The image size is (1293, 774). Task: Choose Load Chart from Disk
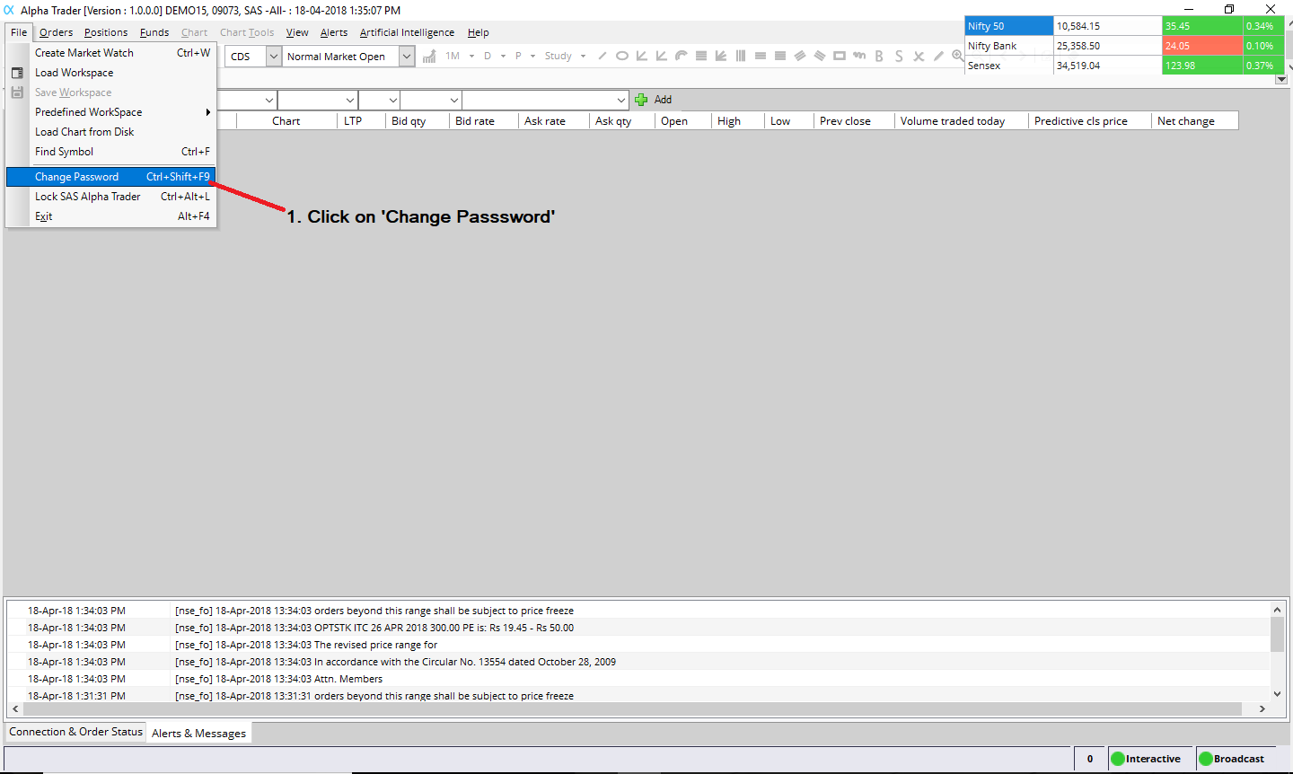[110, 132]
